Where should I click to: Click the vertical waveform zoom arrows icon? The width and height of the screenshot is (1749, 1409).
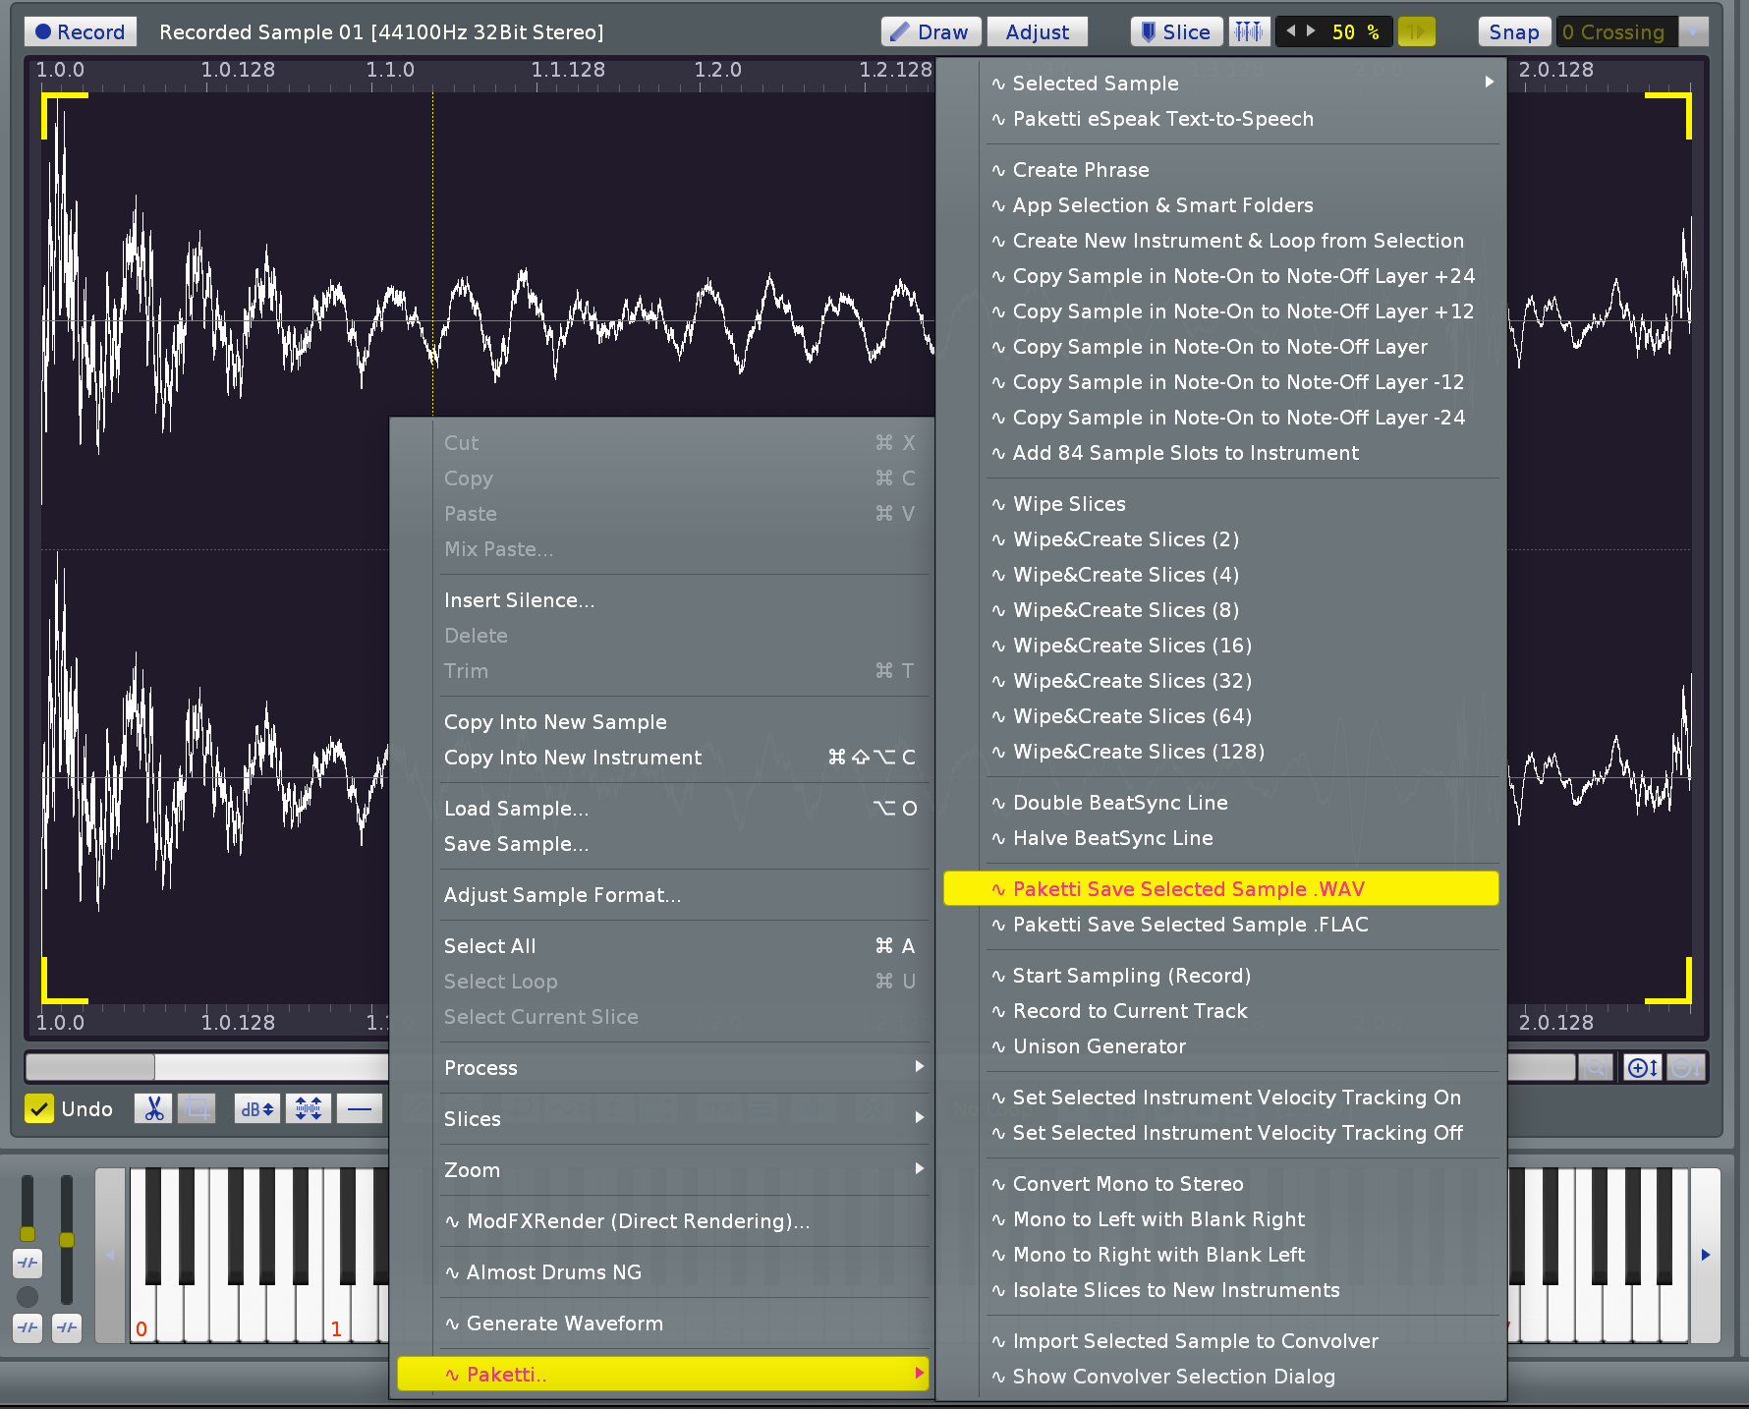309,1109
